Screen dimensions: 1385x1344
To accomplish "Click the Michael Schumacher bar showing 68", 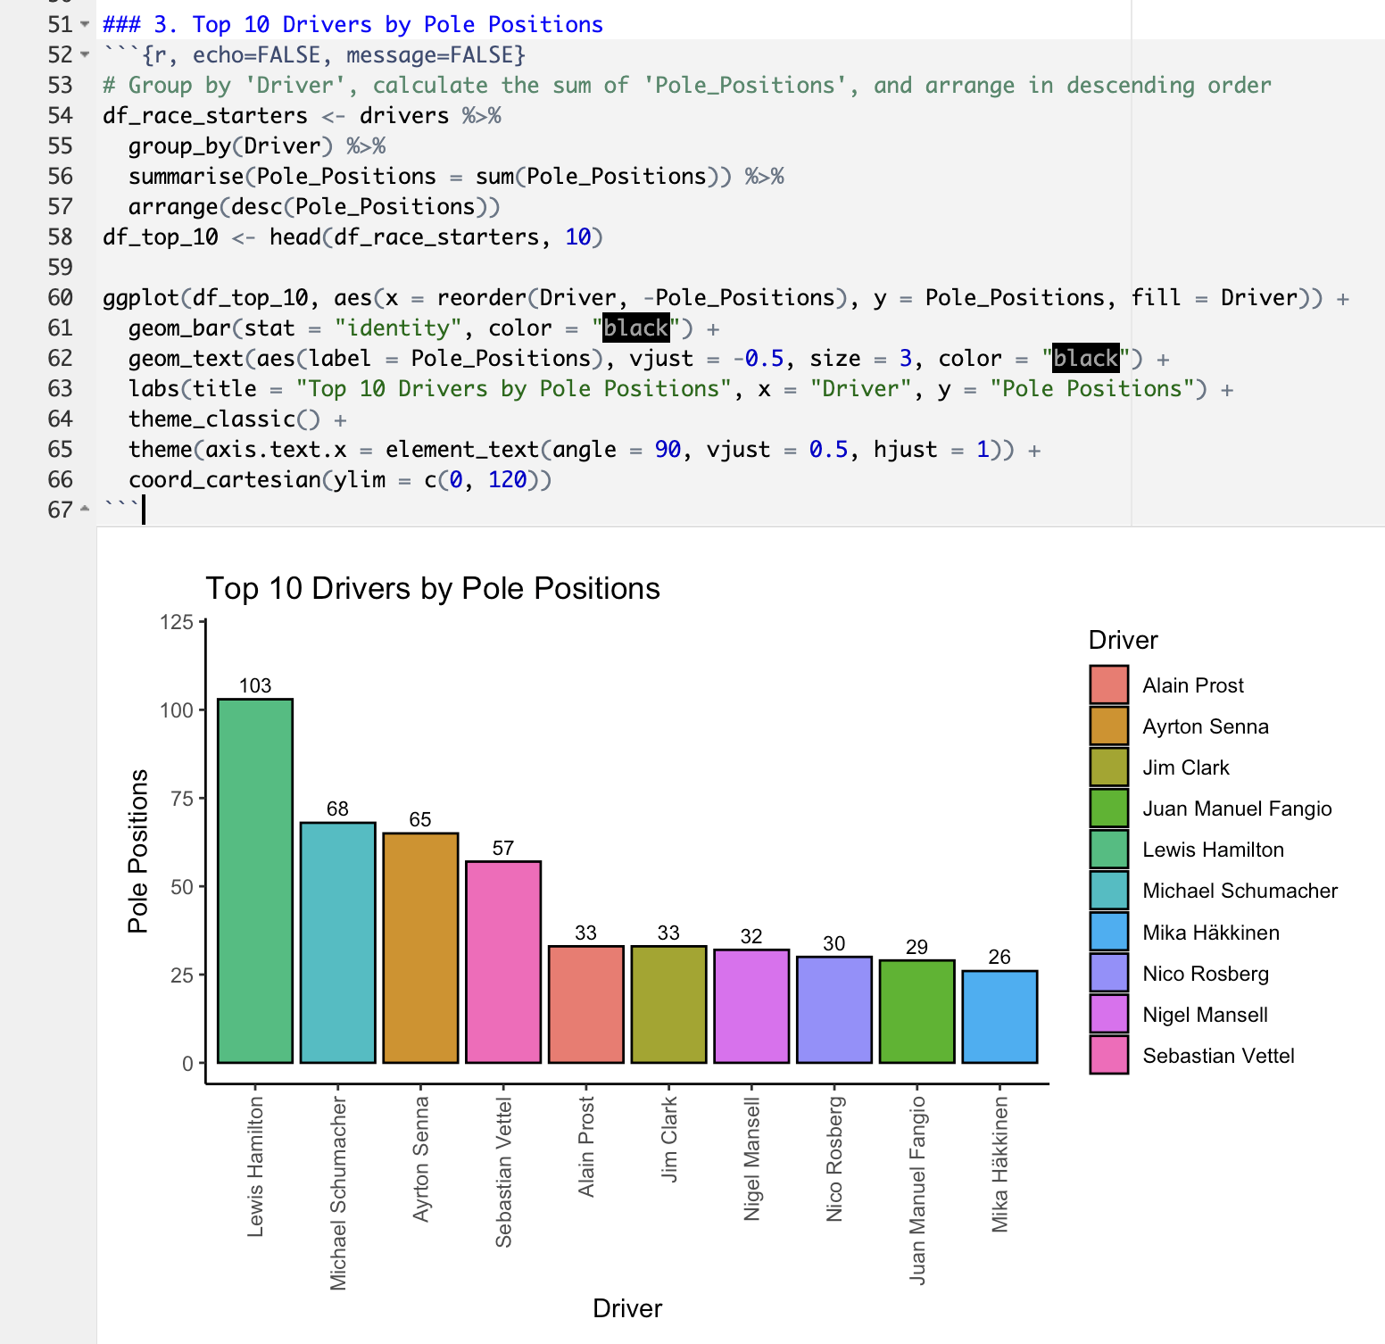I will [338, 942].
